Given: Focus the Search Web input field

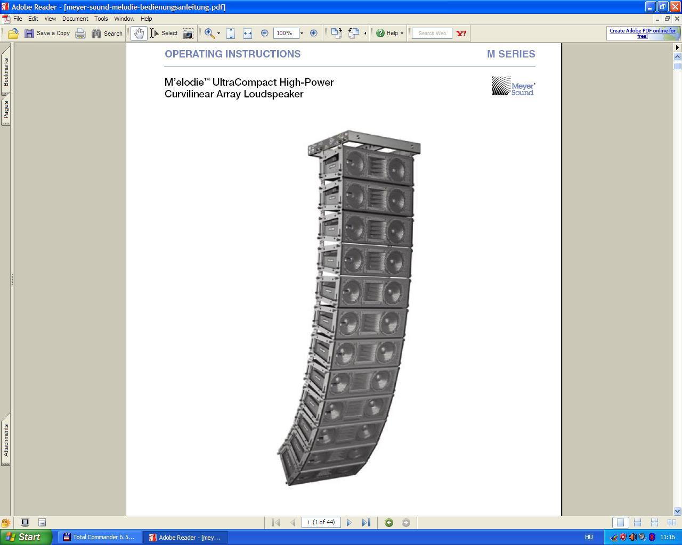Looking at the screenshot, I should (x=432, y=34).
